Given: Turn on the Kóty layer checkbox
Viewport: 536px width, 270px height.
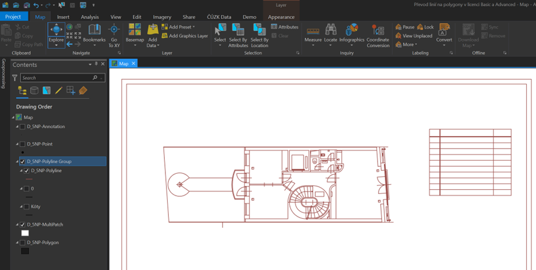Looking at the screenshot, I should pyautogui.click(x=27, y=207).
